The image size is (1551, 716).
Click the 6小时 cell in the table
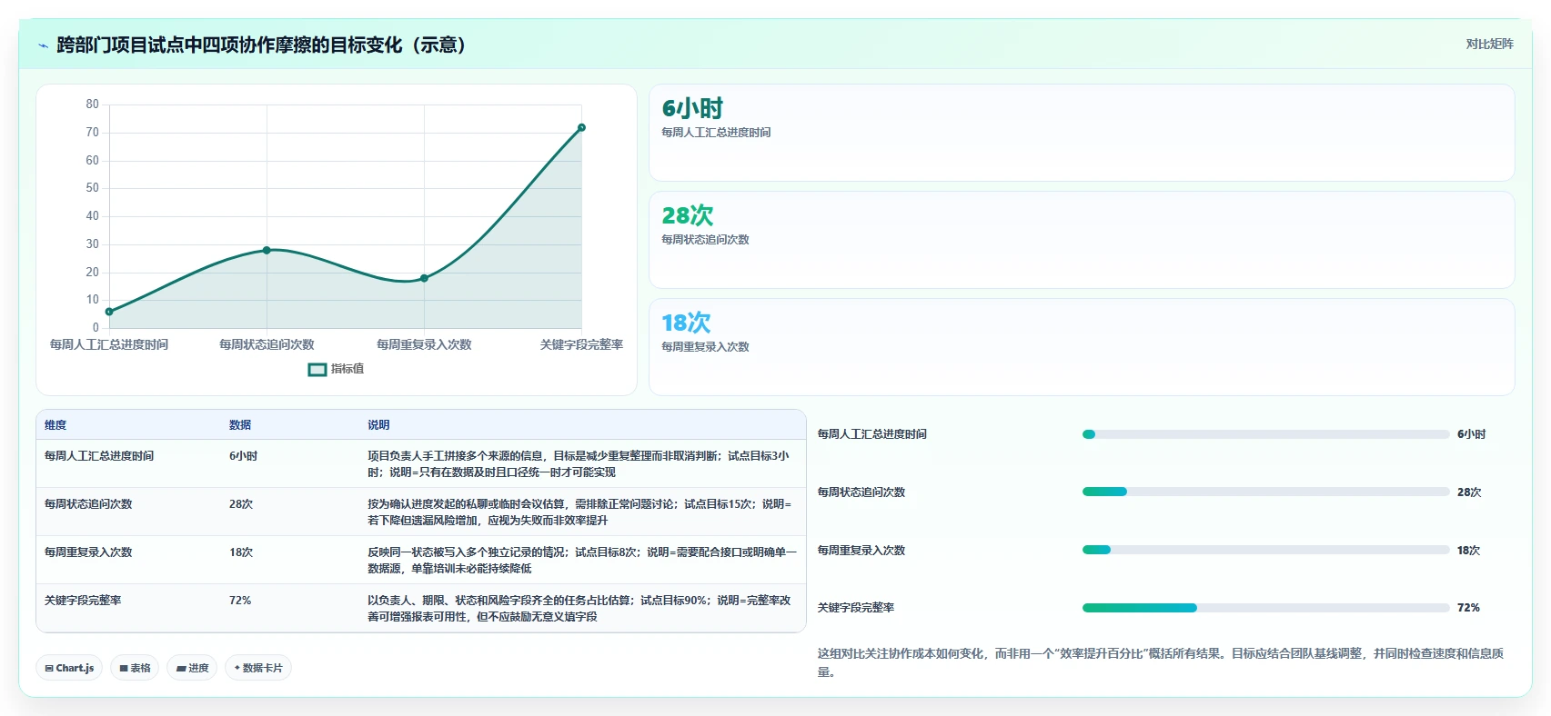coord(244,456)
